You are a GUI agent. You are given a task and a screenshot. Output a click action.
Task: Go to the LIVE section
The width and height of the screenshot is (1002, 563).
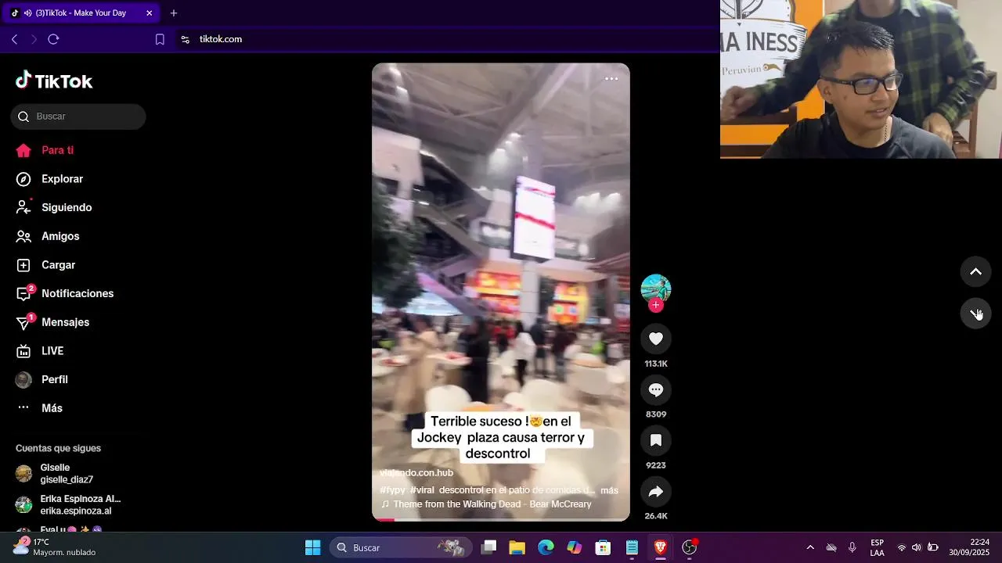tap(40, 351)
